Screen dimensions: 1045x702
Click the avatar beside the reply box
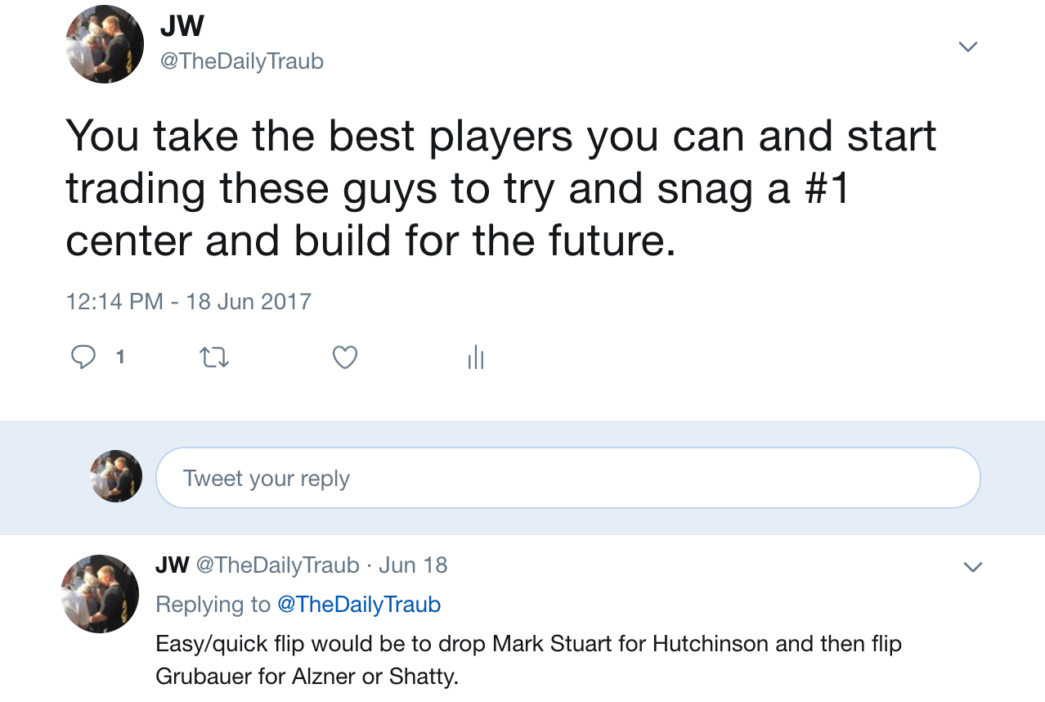tap(116, 476)
